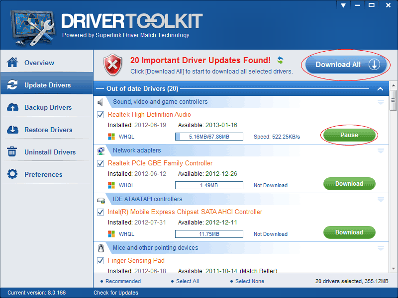Expand Mice and other pointing devices arrow
This screenshot has width=398, height=298.
coord(381,248)
